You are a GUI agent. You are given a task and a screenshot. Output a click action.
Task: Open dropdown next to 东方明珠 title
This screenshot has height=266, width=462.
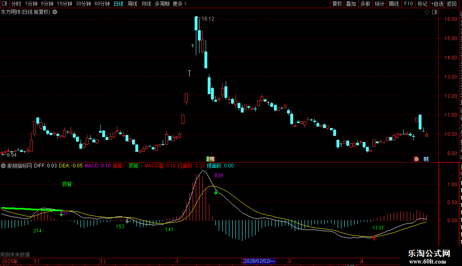coord(55,12)
